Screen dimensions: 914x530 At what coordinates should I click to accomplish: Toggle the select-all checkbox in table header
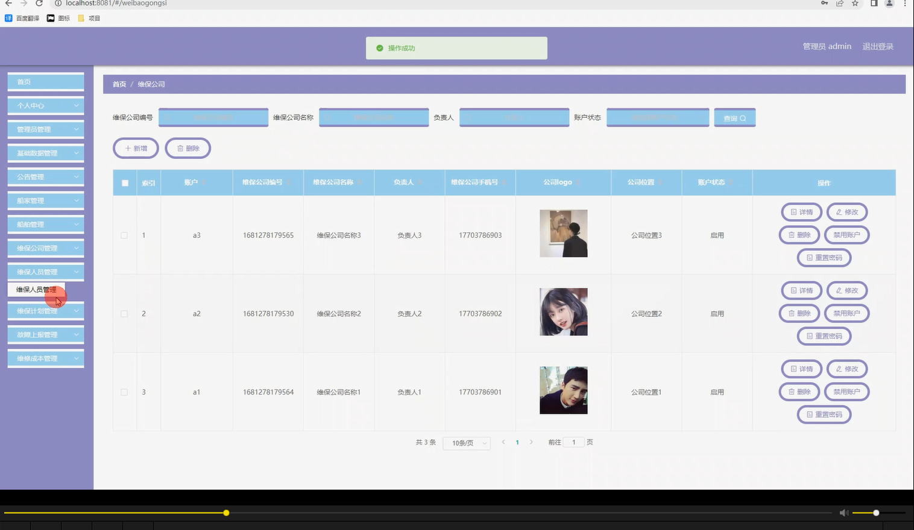pyautogui.click(x=124, y=182)
